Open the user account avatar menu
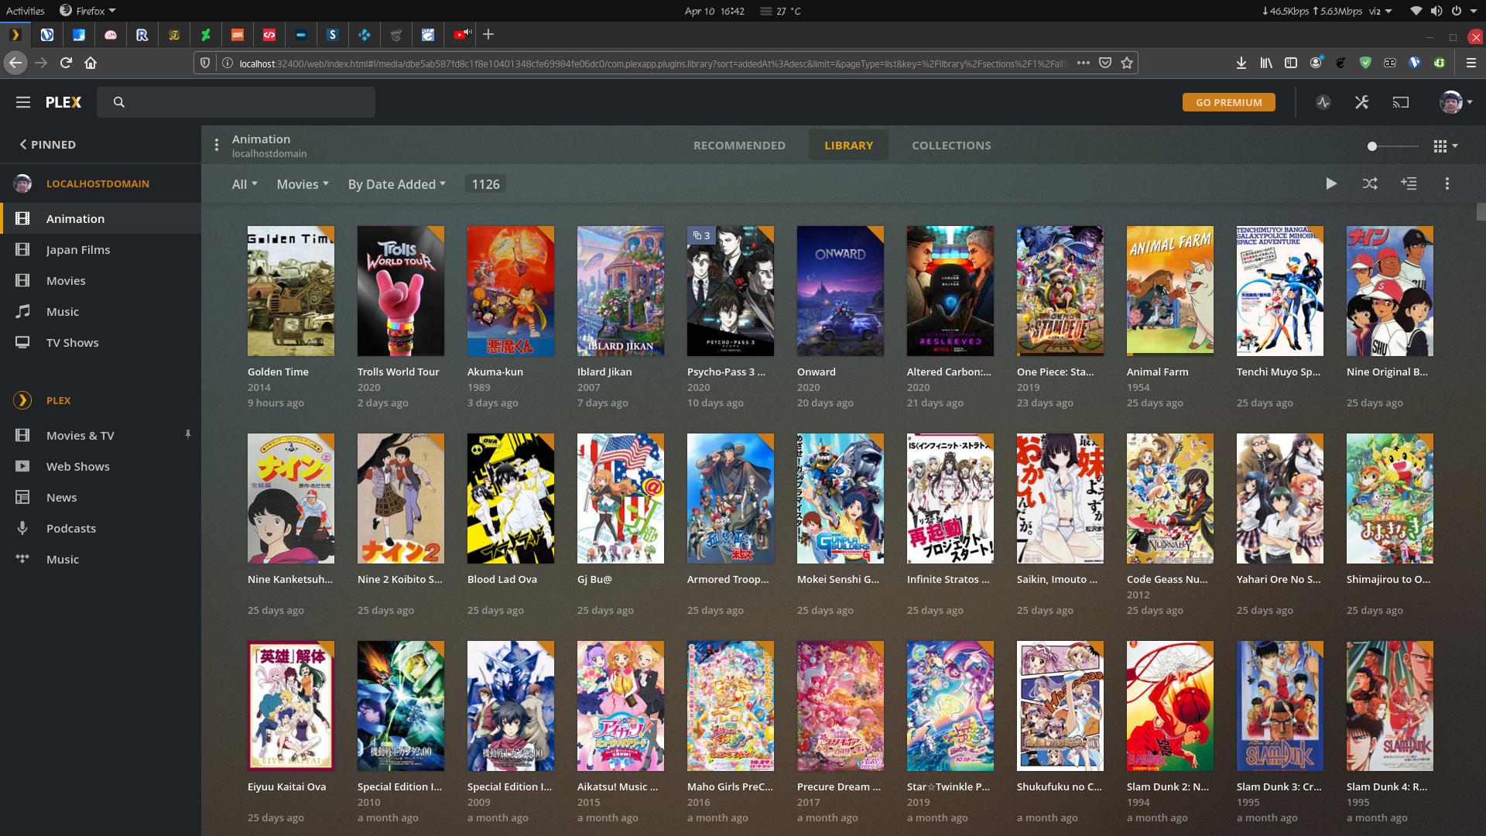 [1455, 102]
